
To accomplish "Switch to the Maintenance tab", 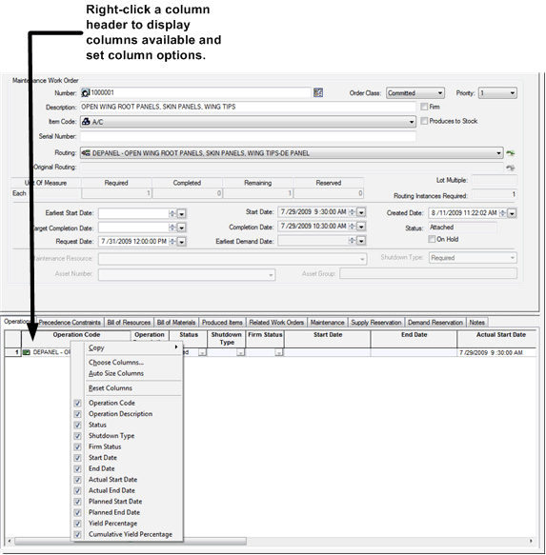I will pos(328,323).
